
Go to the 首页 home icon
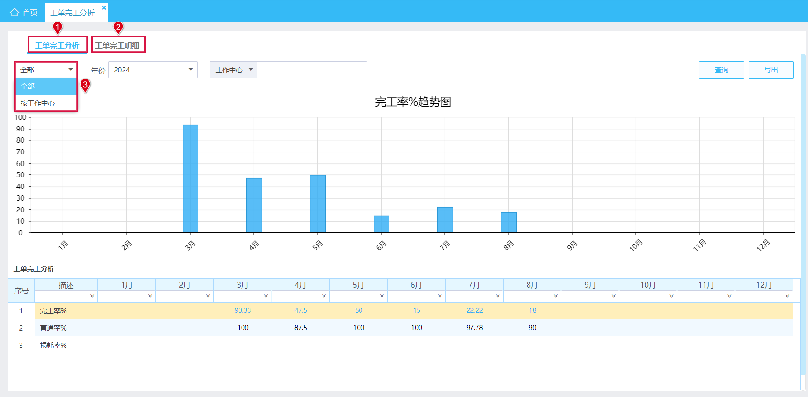[15, 13]
